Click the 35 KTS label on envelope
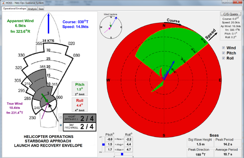 48,41
